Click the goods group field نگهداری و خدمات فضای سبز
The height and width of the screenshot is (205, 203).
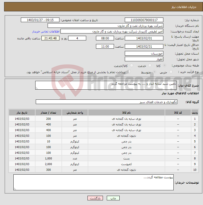coord(107,102)
